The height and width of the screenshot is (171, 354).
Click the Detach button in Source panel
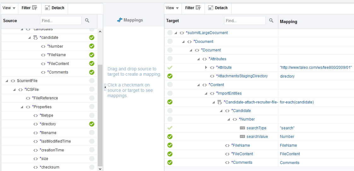tap(54, 8)
